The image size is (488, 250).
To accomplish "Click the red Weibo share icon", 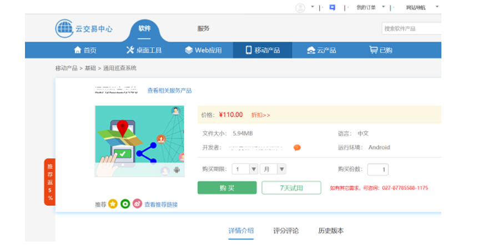I will tap(137, 204).
